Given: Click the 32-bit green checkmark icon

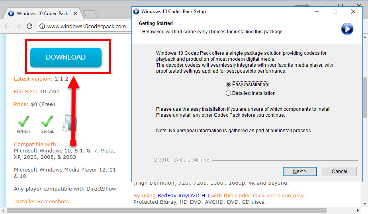Looking at the screenshot, I should [47, 121].
